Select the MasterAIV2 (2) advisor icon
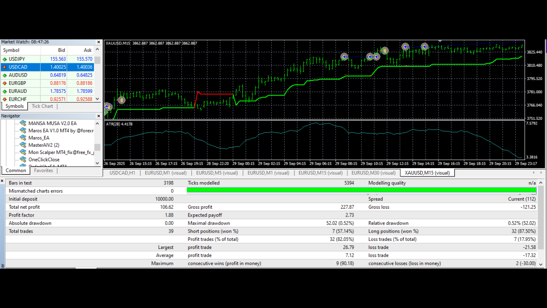The image size is (547, 308). (x=23, y=145)
